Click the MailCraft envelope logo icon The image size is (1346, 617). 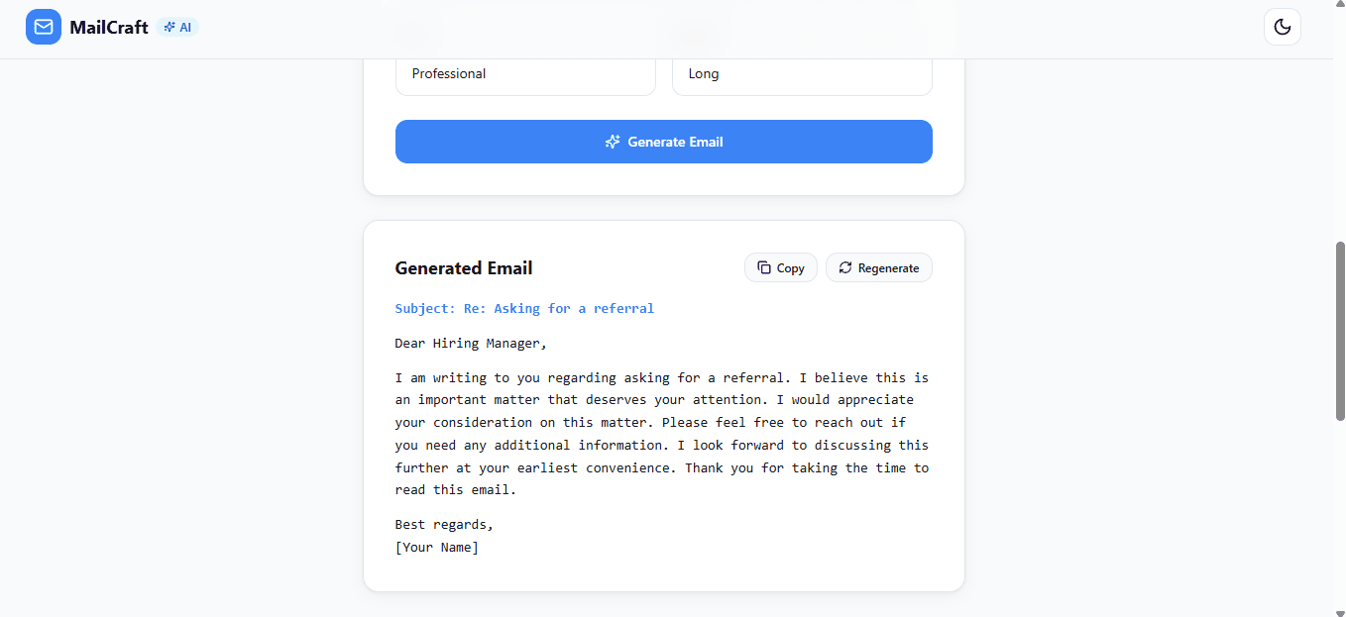pyautogui.click(x=43, y=27)
